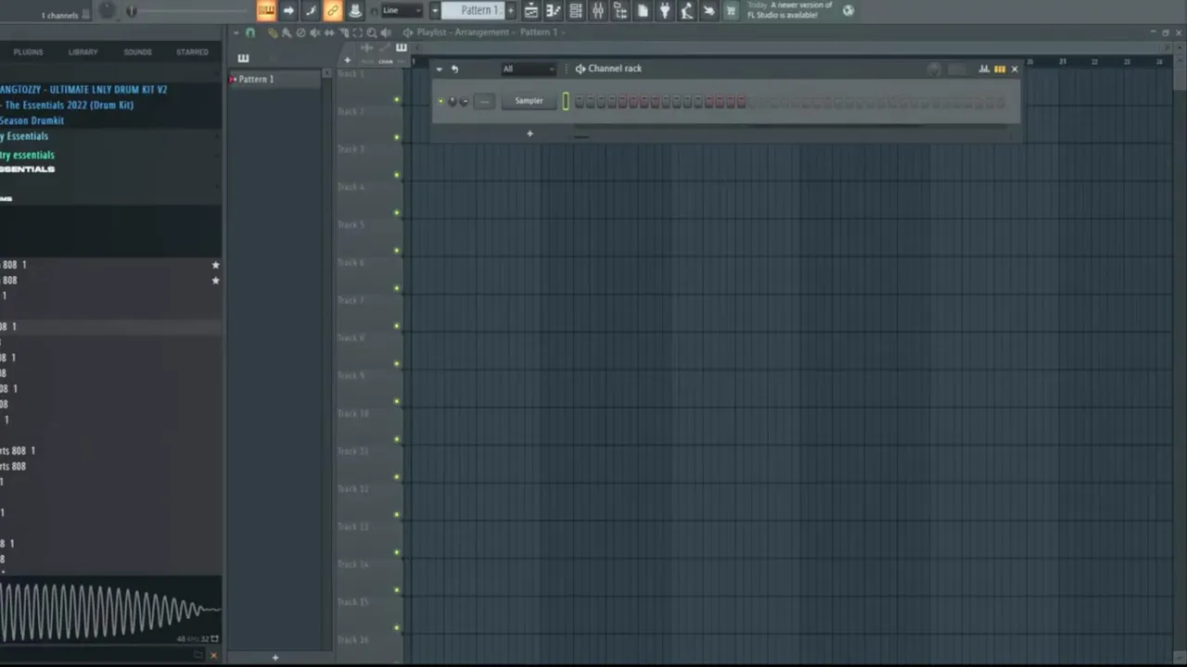The height and width of the screenshot is (667, 1187).
Task: Switch to the PLUGINS browser tab
Action: [28, 52]
